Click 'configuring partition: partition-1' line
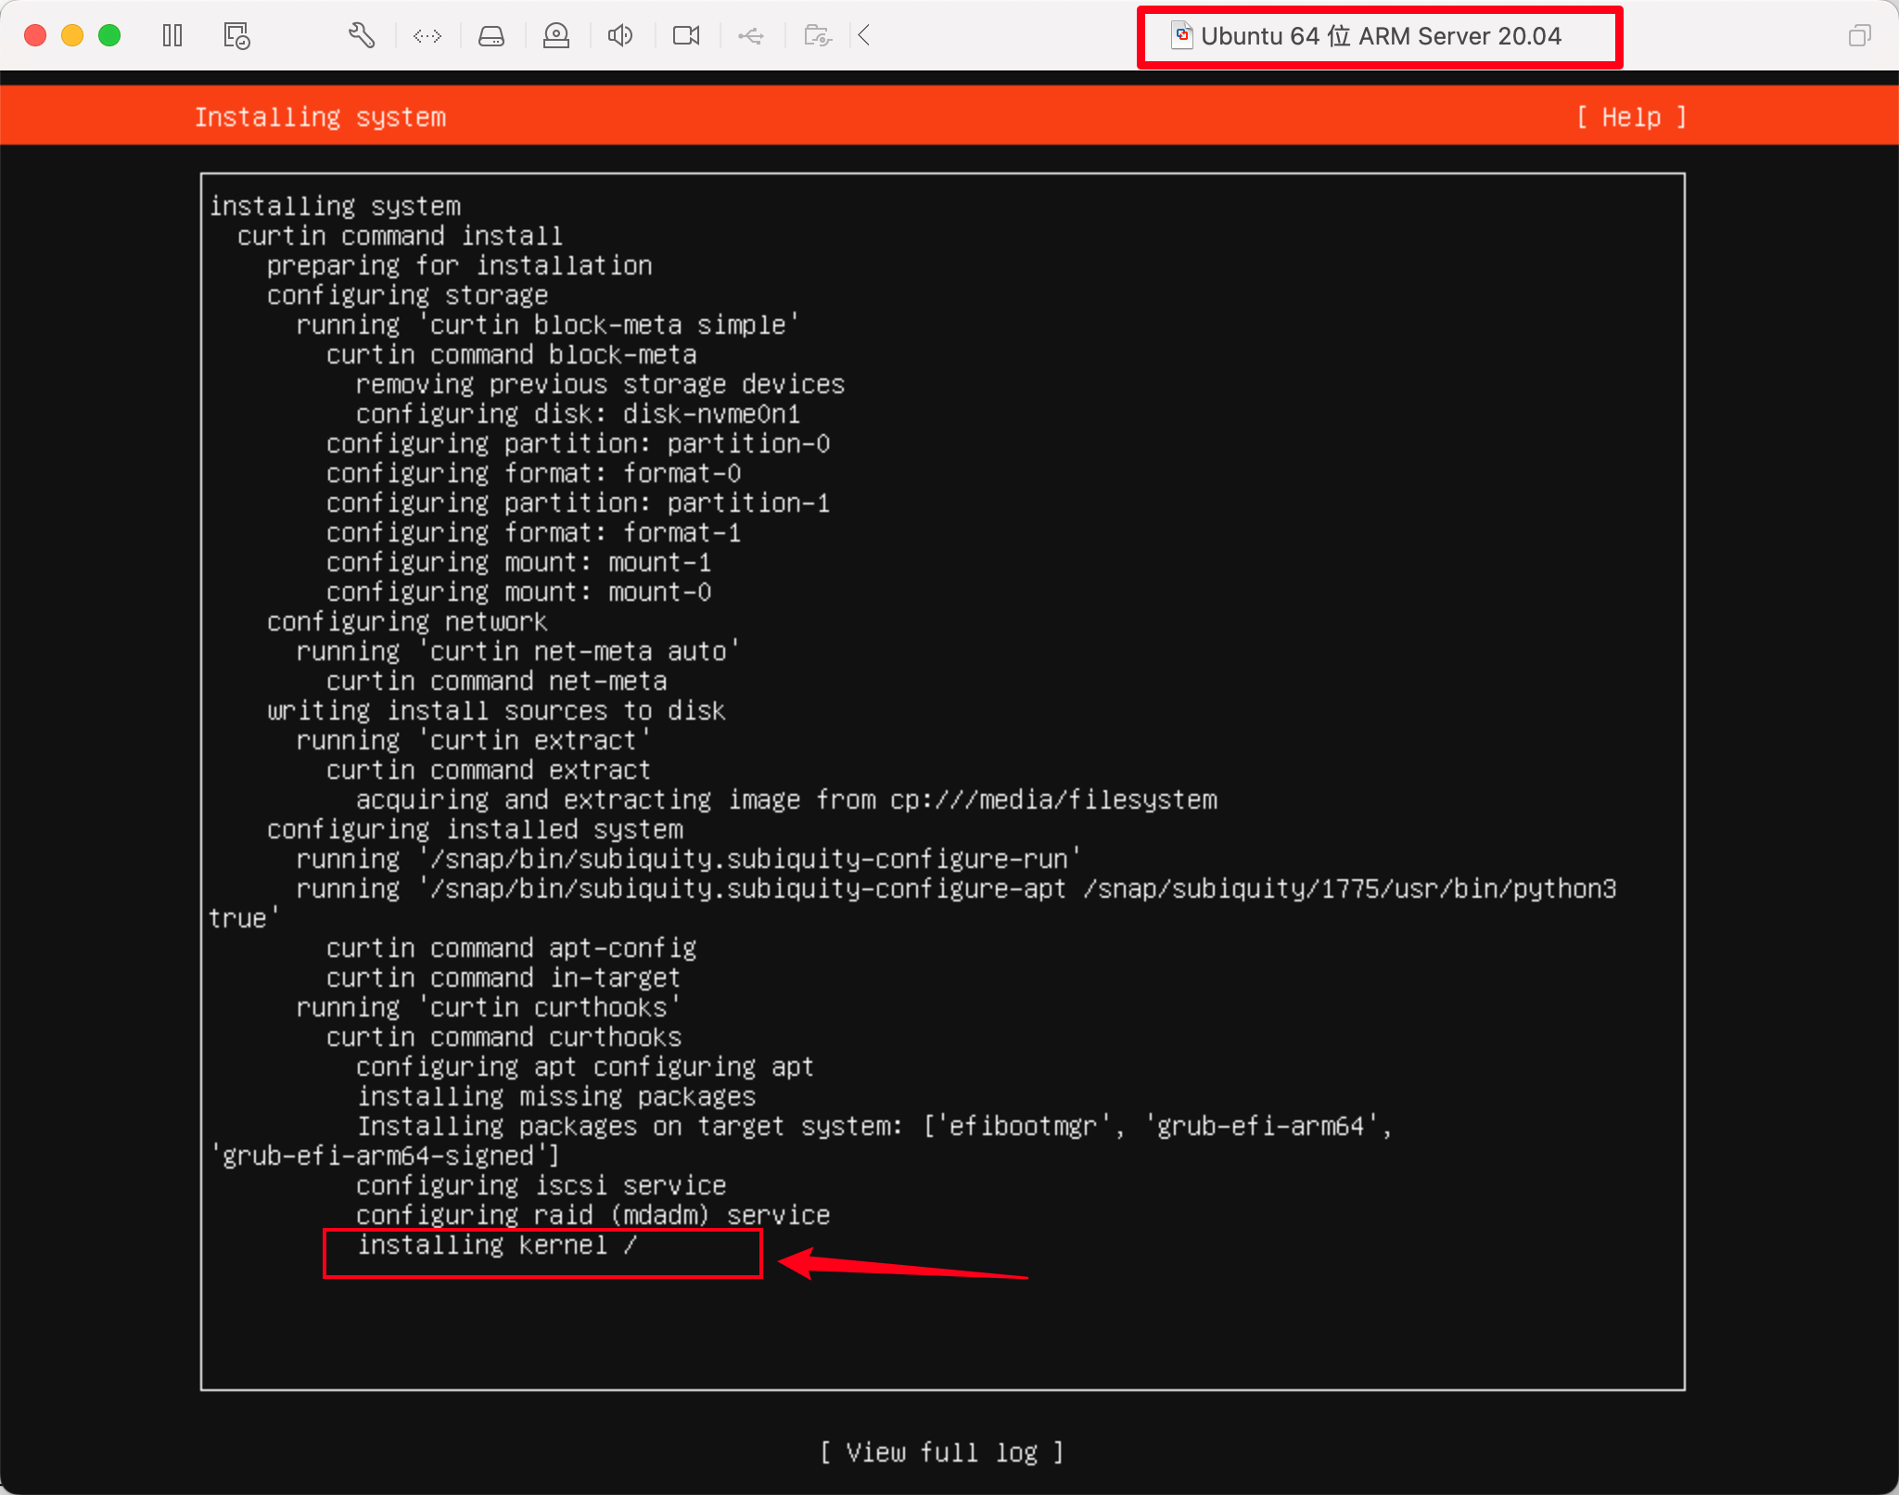This screenshot has height=1495, width=1899. click(578, 503)
